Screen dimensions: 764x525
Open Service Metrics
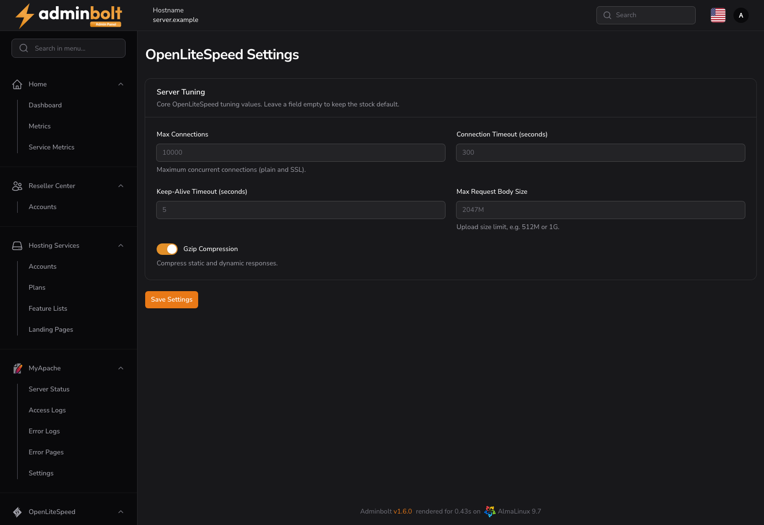[x=52, y=147]
